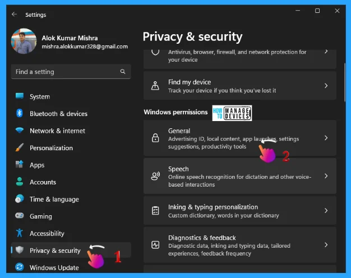Open Speech title
This screenshot has width=351, height=278.
click(x=178, y=169)
